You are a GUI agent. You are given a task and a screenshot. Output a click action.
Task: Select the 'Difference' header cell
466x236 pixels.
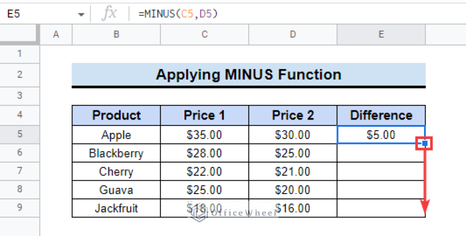click(381, 115)
